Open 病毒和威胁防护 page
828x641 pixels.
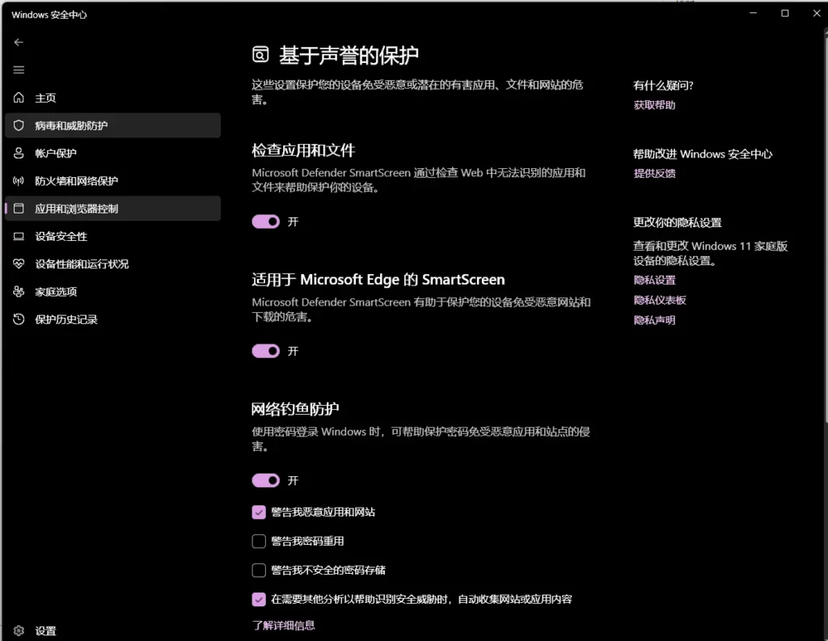coord(112,125)
